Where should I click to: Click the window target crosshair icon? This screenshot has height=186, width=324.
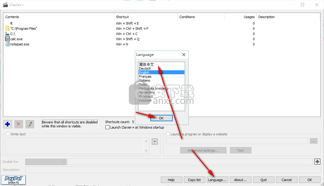click(x=317, y=162)
